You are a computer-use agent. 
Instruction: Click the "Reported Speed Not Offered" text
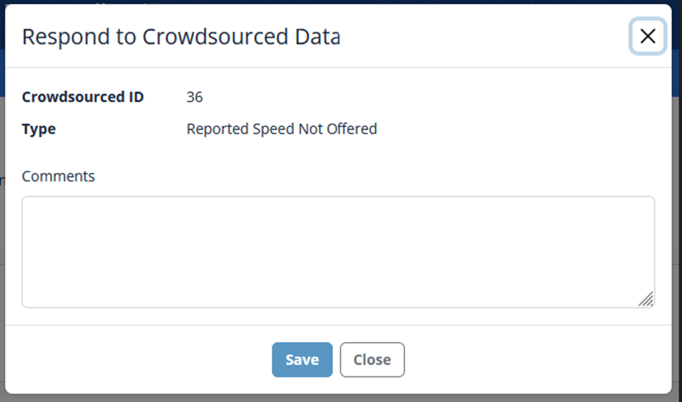pyautogui.click(x=282, y=129)
